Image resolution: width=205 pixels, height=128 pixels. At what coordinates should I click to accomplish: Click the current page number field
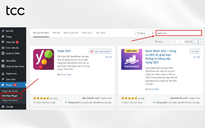[180, 42]
